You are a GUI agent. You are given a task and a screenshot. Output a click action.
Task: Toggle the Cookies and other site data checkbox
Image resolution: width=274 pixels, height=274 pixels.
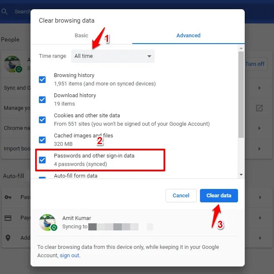[42, 120]
